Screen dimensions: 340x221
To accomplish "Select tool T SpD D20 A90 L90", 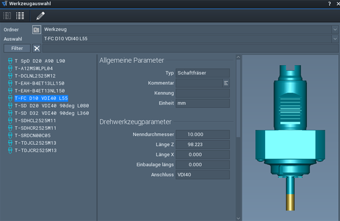I will coord(40,61).
